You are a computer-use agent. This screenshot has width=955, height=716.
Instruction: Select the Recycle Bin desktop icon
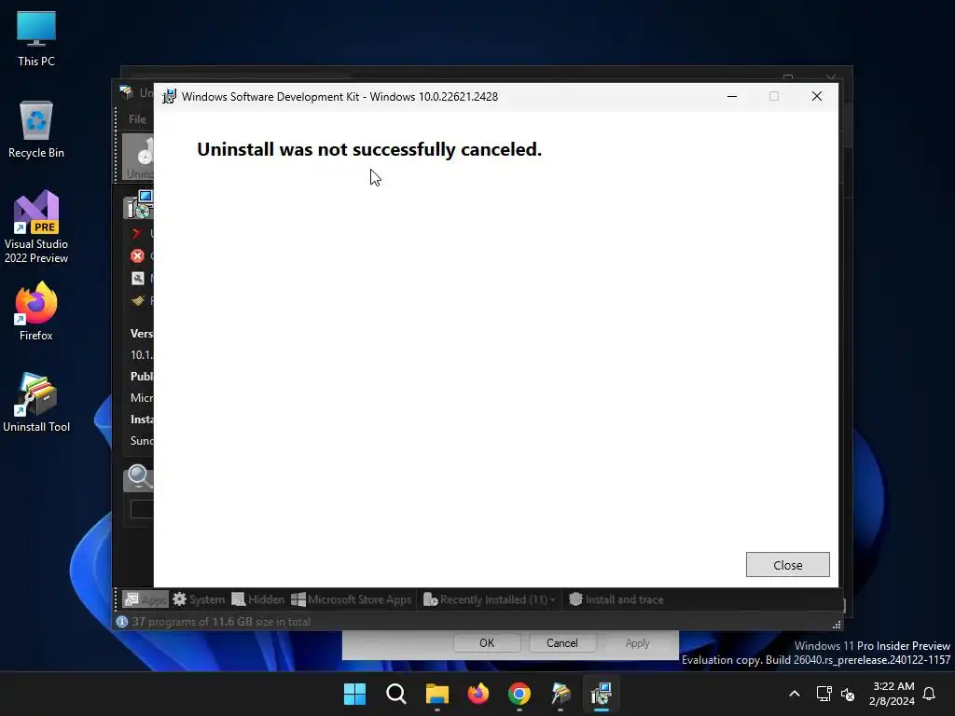[x=36, y=130]
